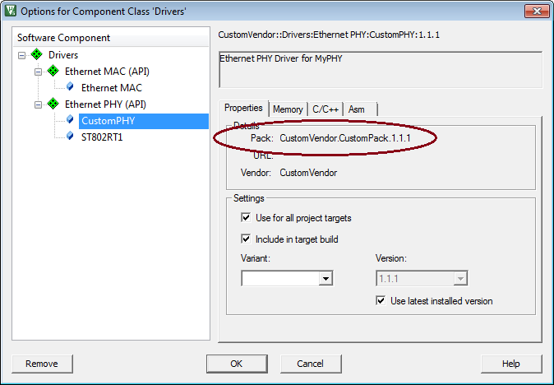Uncheck Include in target build
Image resolution: width=554 pixels, height=385 pixels.
(246, 239)
